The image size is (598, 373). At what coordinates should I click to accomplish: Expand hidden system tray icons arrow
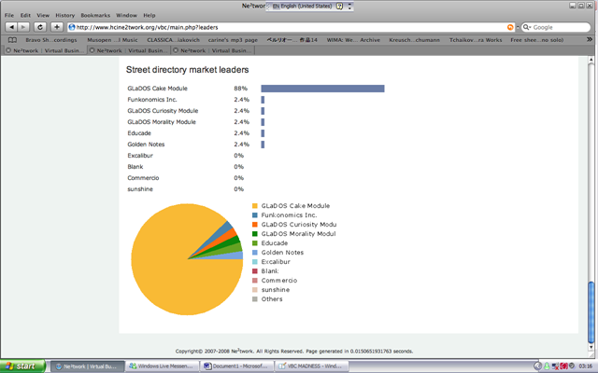pyautogui.click(x=538, y=366)
